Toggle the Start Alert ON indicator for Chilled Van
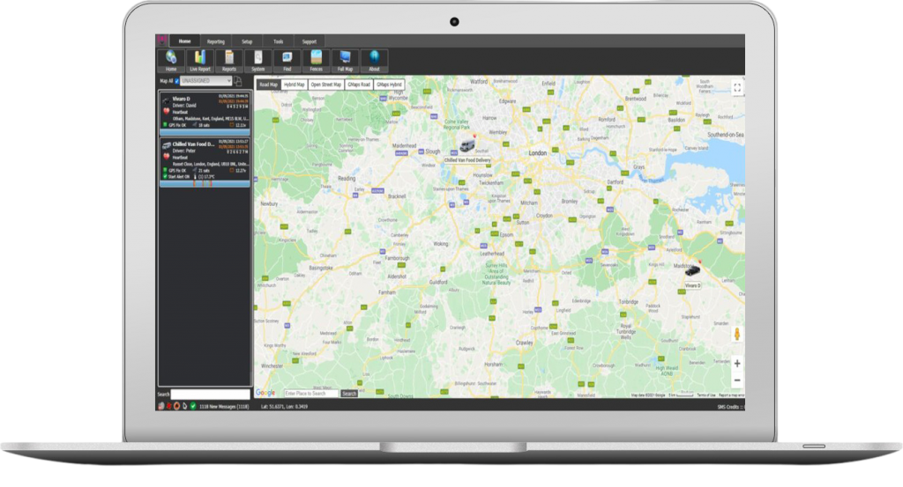Viewport: 903px width, 487px height. click(x=164, y=176)
